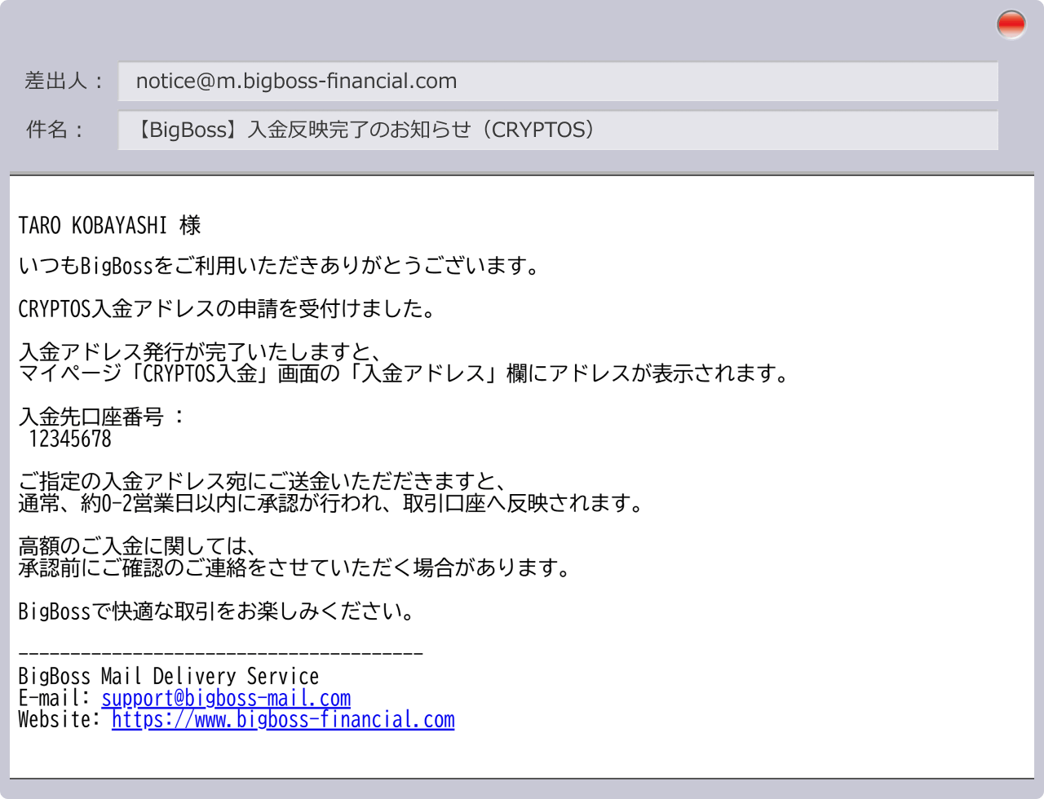Click the 承認前にご確認のご連絡 line
This screenshot has height=799, width=1044.
click(294, 567)
